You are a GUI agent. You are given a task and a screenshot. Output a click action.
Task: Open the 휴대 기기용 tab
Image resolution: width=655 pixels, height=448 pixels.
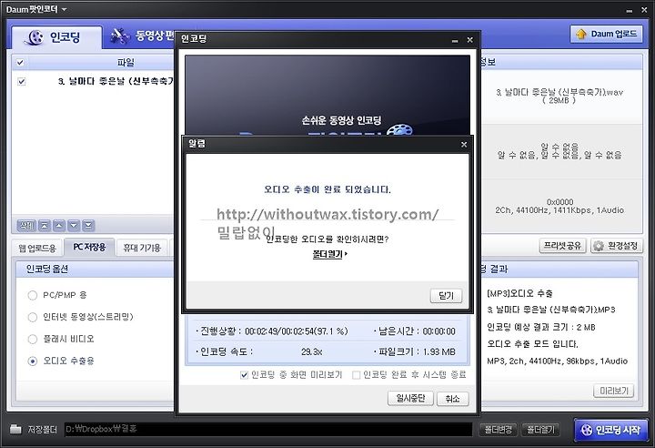[x=142, y=248]
